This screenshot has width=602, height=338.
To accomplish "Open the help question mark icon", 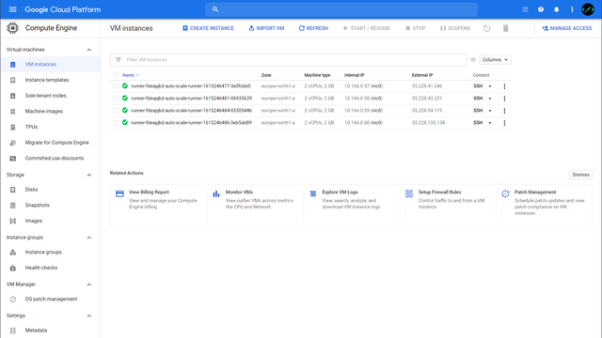I will pyautogui.click(x=541, y=9).
